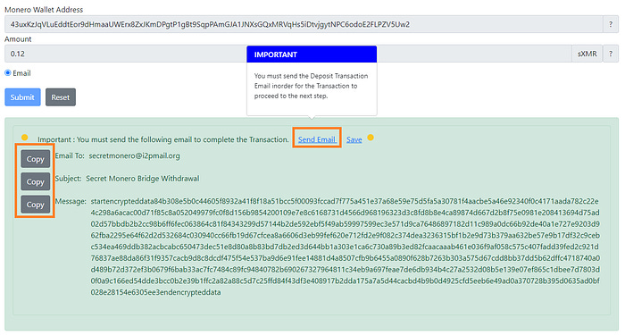Click the yellow dot before Important notice
Screen dimensions: 625x335
coord(25,138)
